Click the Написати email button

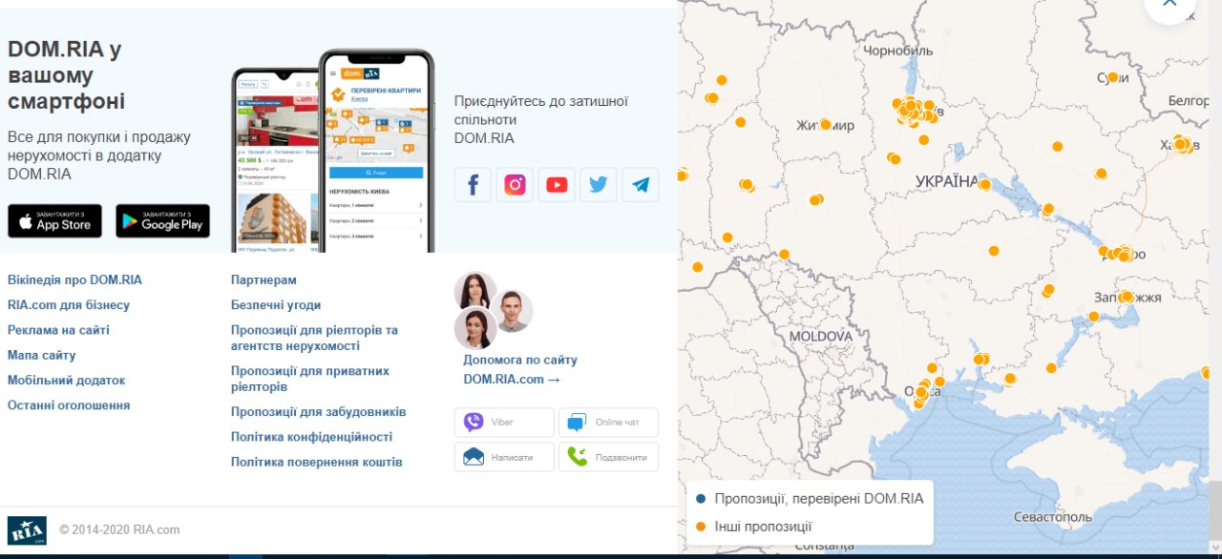click(504, 457)
